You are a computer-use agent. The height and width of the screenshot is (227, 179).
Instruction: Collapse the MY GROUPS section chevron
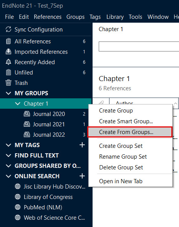[8, 93]
